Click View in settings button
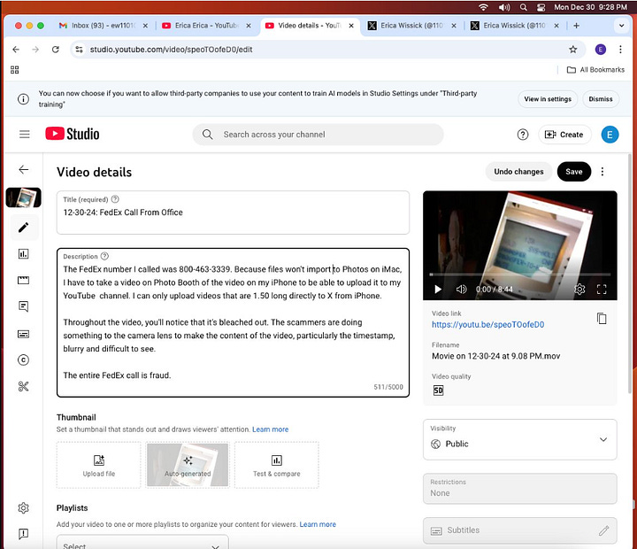 pyautogui.click(x=548, y=99)
